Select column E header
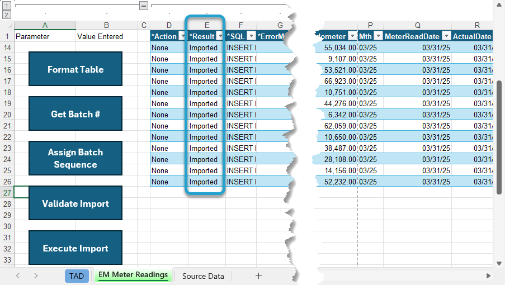 207,25
